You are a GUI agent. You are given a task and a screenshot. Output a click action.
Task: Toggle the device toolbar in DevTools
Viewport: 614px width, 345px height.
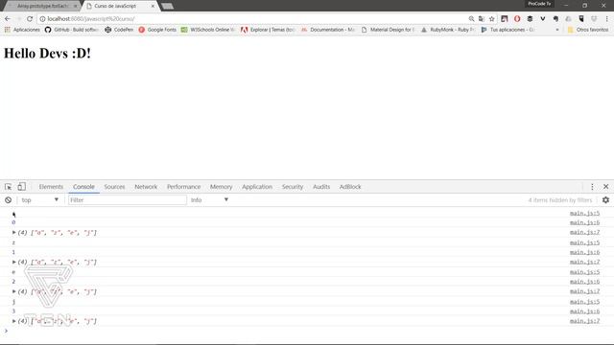pos(21,187)
